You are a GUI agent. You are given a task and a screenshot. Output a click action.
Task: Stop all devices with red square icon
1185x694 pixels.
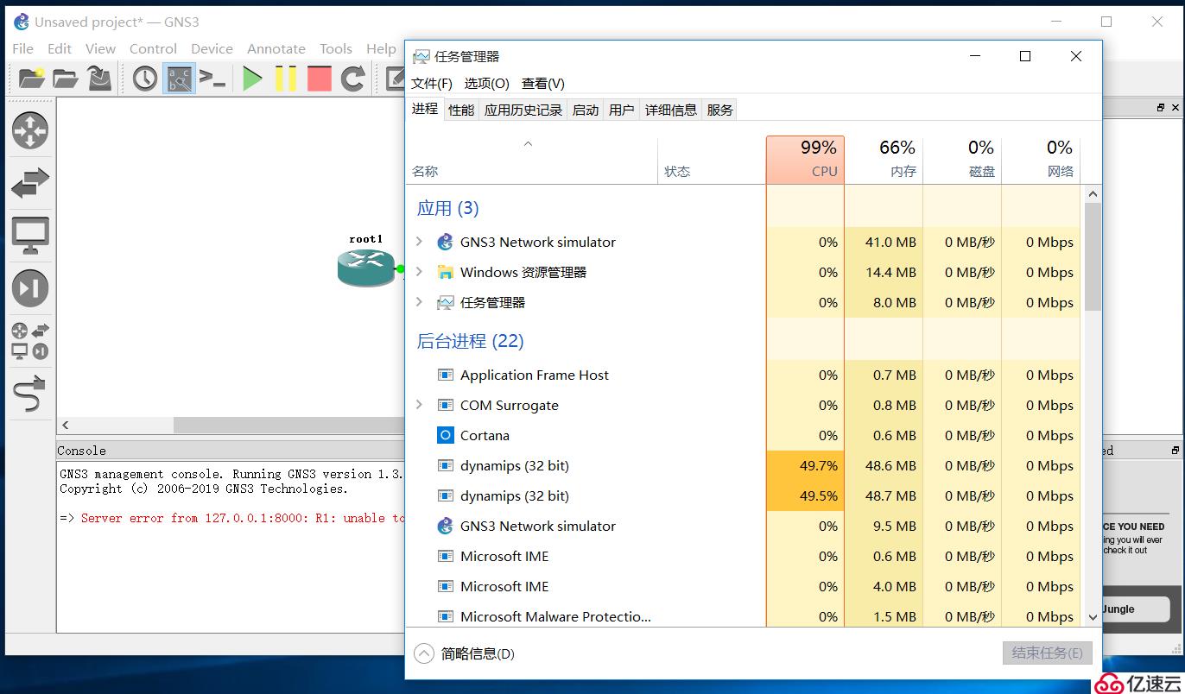pyautogui.click(x=320, y=79)
